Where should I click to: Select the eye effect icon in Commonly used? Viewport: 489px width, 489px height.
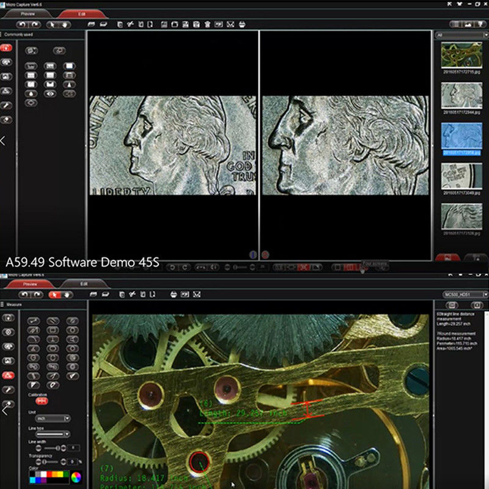50,94
